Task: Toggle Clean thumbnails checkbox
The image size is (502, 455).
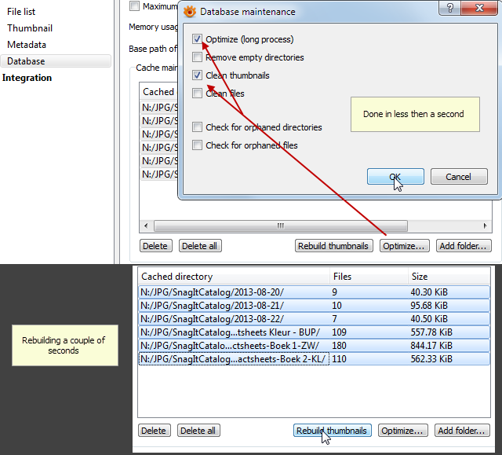Action: pyautogui.click(x=197, y=75)
